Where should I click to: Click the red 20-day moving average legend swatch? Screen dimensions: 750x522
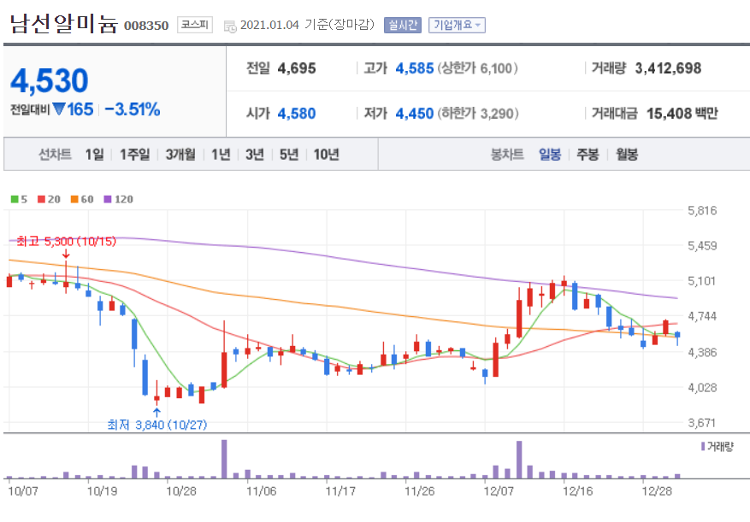(x=41, y=199)
